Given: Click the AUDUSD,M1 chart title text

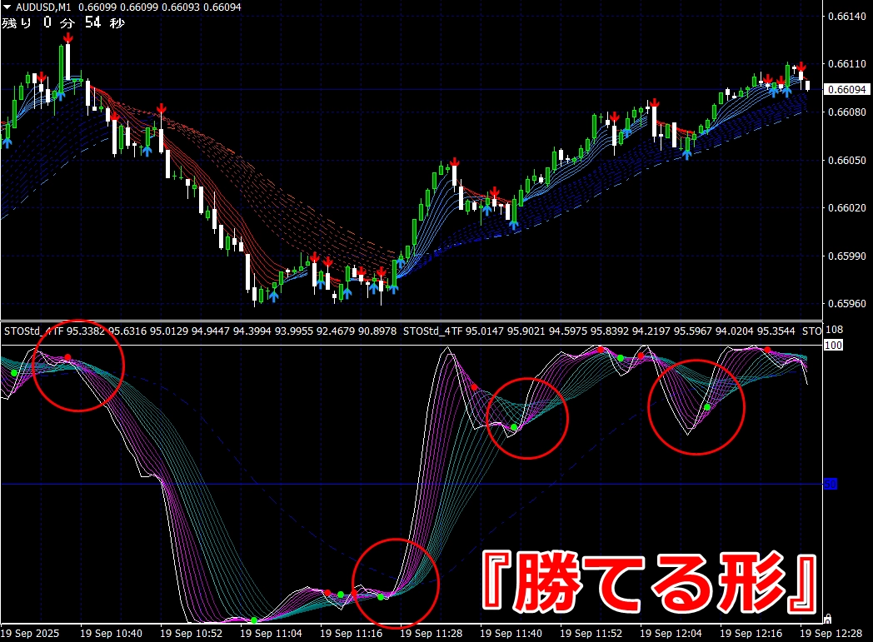Looking at the screenshot, I should [43, 7].
